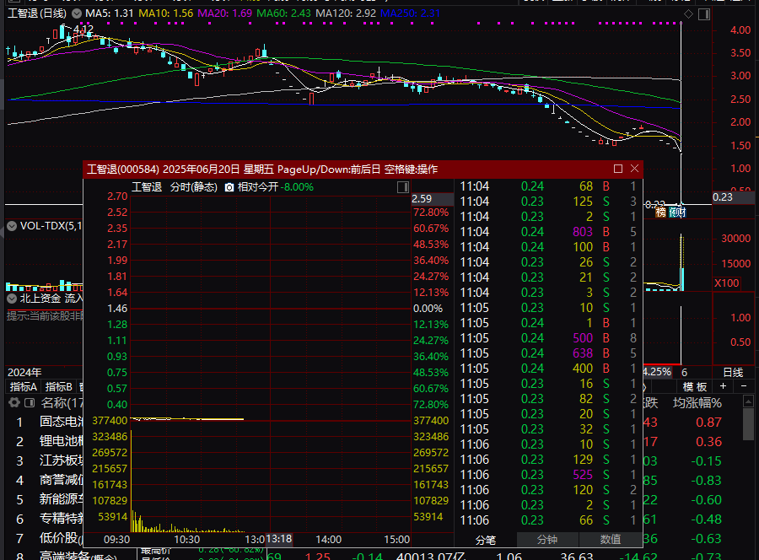759x560 pixels.
Task: Open the 数值 tab
Action: (611, 539)
